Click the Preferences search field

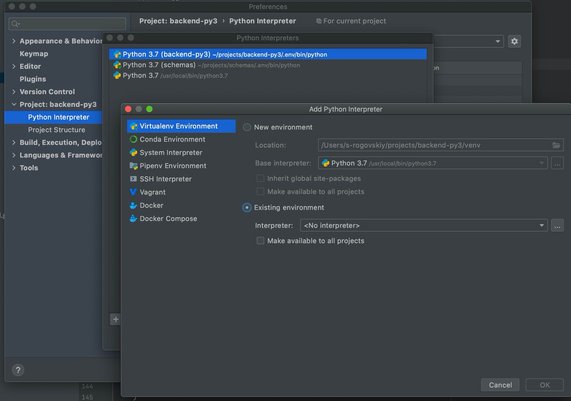(68, 24)
